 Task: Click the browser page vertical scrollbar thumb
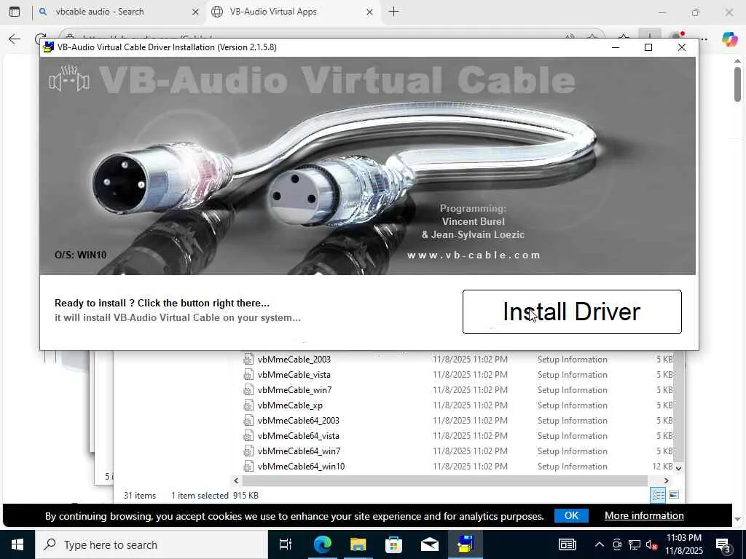coord(737,84)
